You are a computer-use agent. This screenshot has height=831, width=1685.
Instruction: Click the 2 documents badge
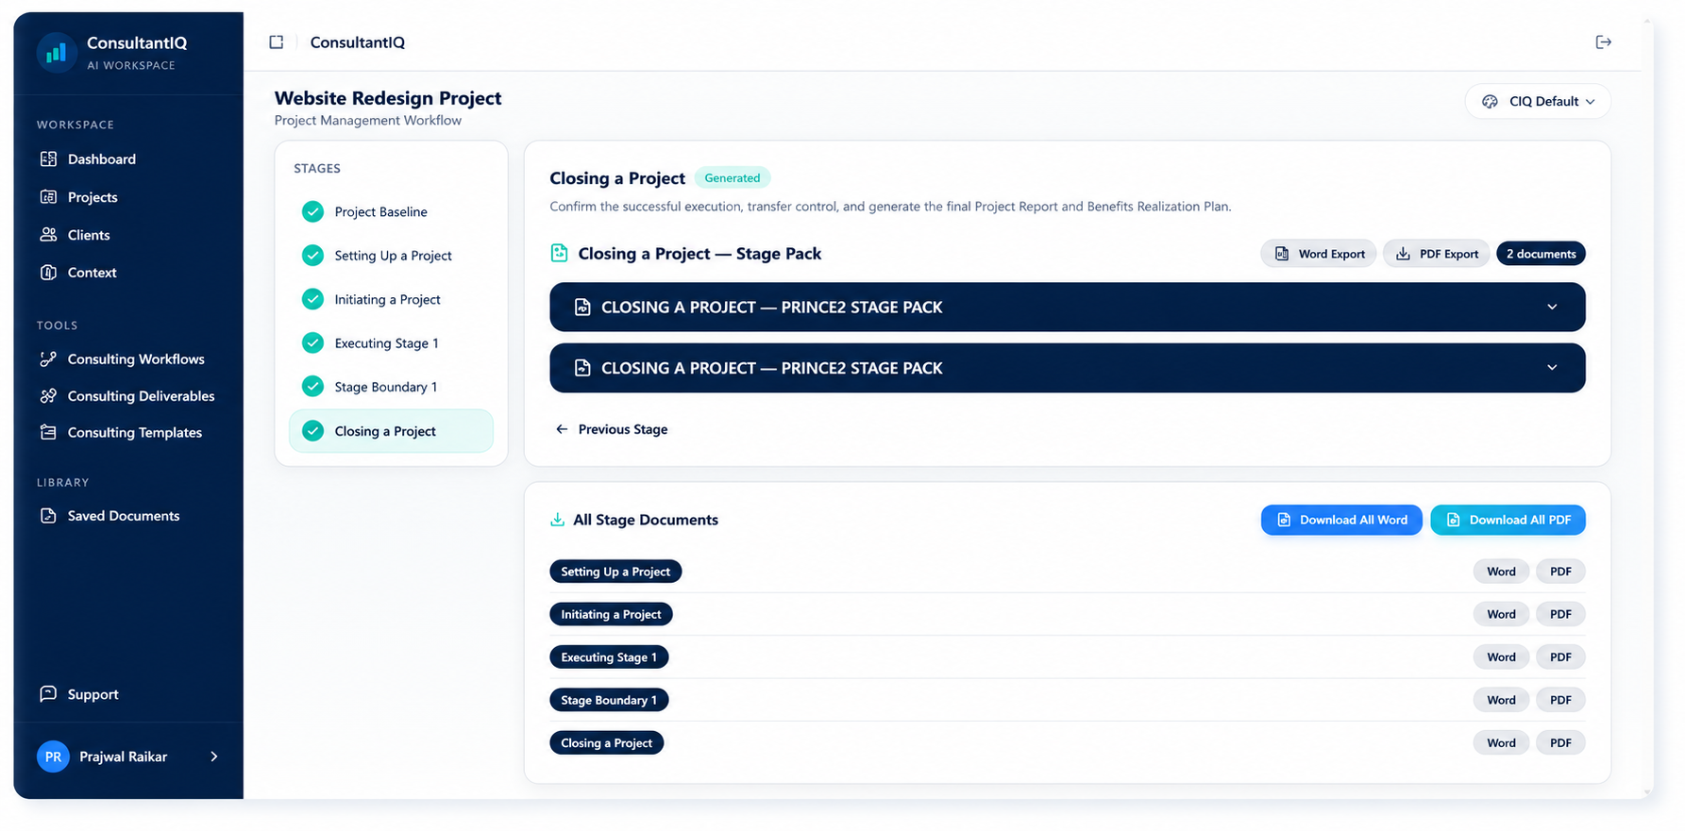tap(1541, 254)
